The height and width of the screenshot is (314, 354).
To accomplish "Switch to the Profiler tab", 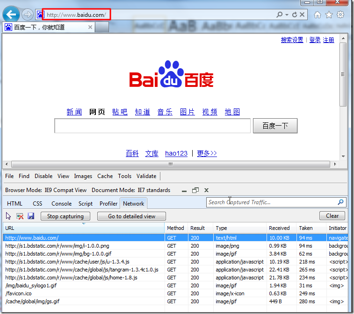I will point(108,204).
